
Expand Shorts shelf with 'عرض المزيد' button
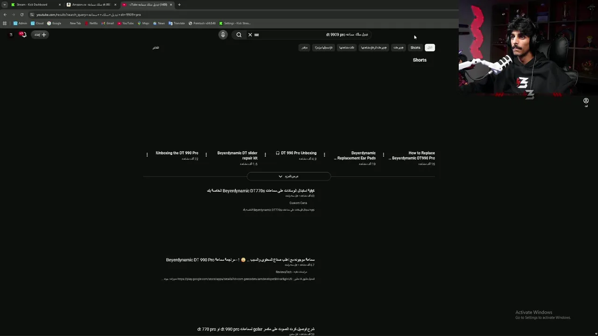[x=289, y=176]
